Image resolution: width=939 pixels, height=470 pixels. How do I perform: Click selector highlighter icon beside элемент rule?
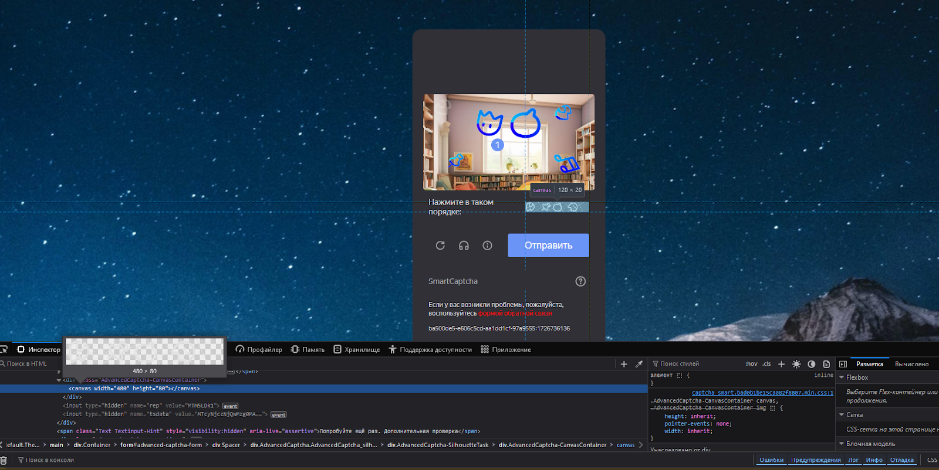point(680,376)
